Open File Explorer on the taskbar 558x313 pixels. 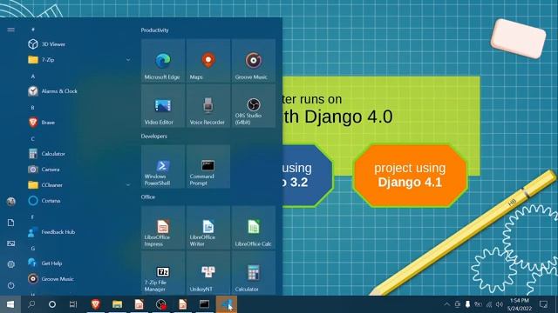pyautogui.click(x=117, y=304)
